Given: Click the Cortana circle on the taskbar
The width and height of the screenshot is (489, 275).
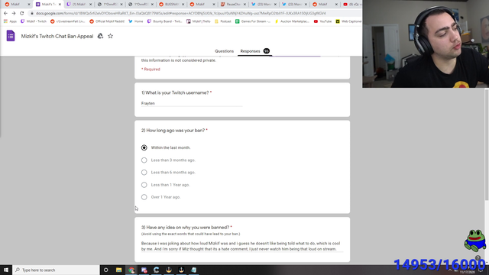Looking at the screenshot, I should [x=106, y=270].
